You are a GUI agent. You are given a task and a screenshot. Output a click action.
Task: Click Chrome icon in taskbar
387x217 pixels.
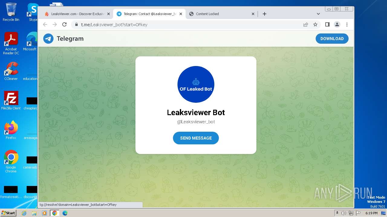pyautogui.click(x=55, y=213)
